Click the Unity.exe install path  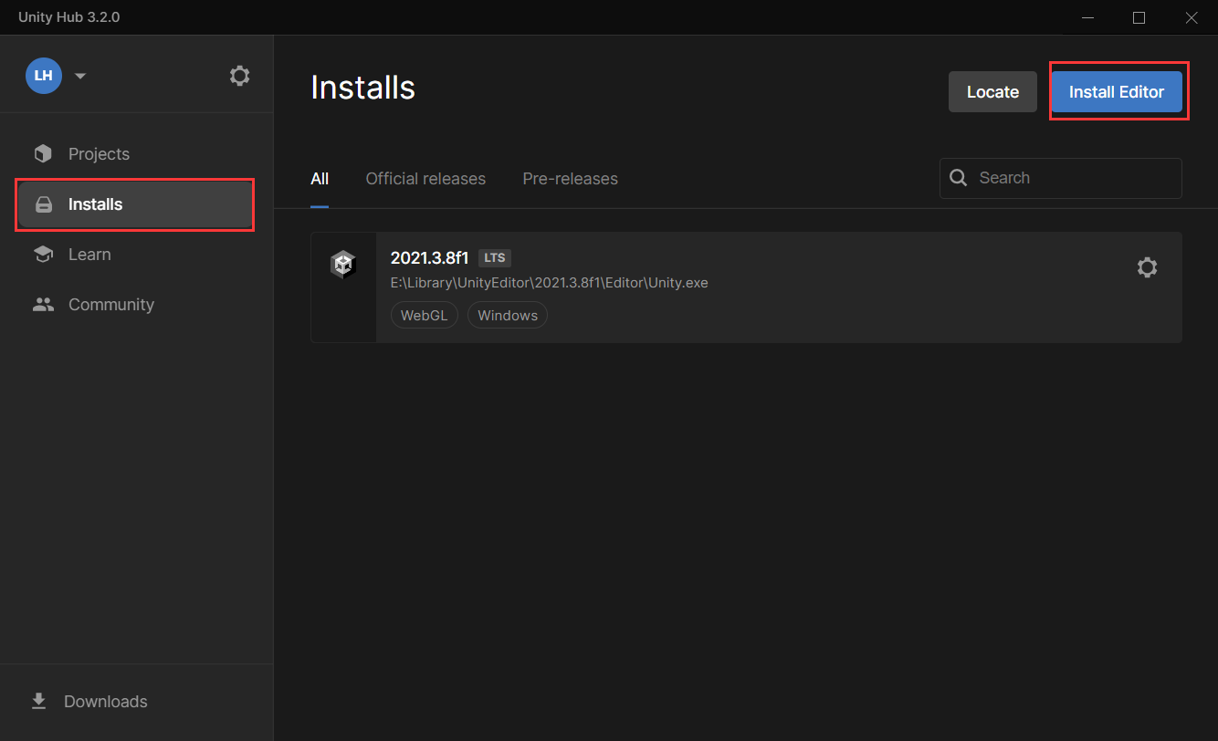pyautogui.click(x=549, y=283)
